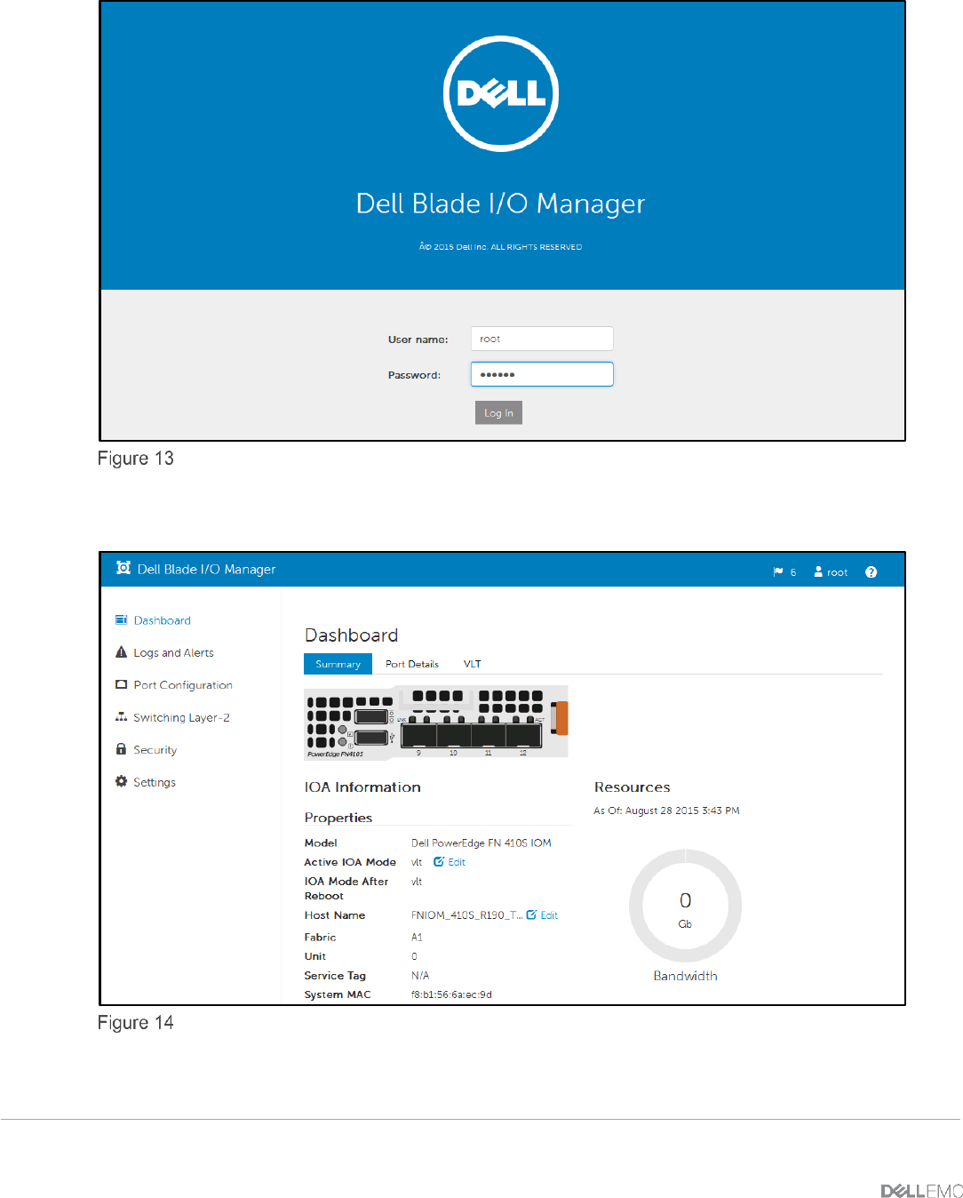Open Logs and Alerts page

point(174,652)
